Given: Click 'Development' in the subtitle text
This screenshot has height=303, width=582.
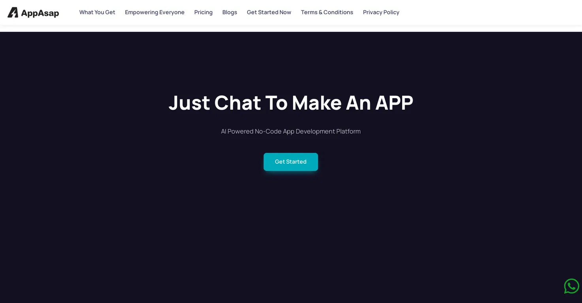Looking at the screenshot, I should [x=315, y=131].
